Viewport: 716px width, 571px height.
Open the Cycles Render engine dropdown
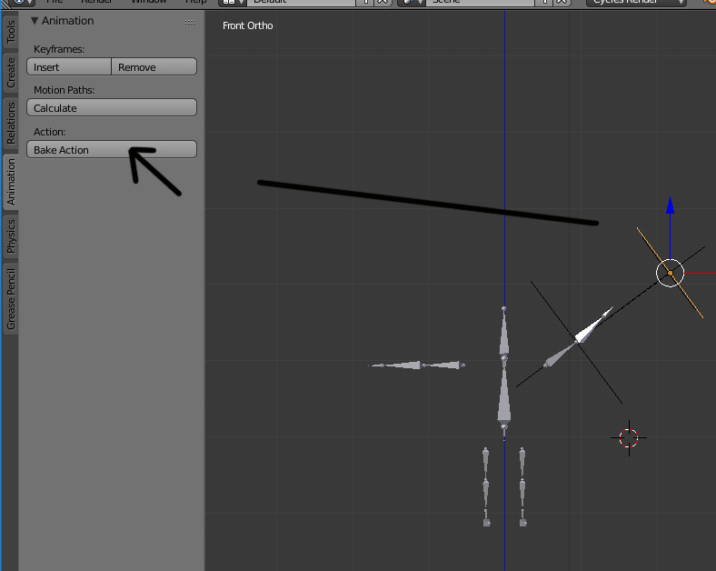636,3
